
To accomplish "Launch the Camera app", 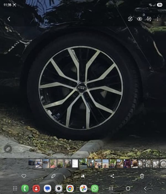I will click(59, 188).
